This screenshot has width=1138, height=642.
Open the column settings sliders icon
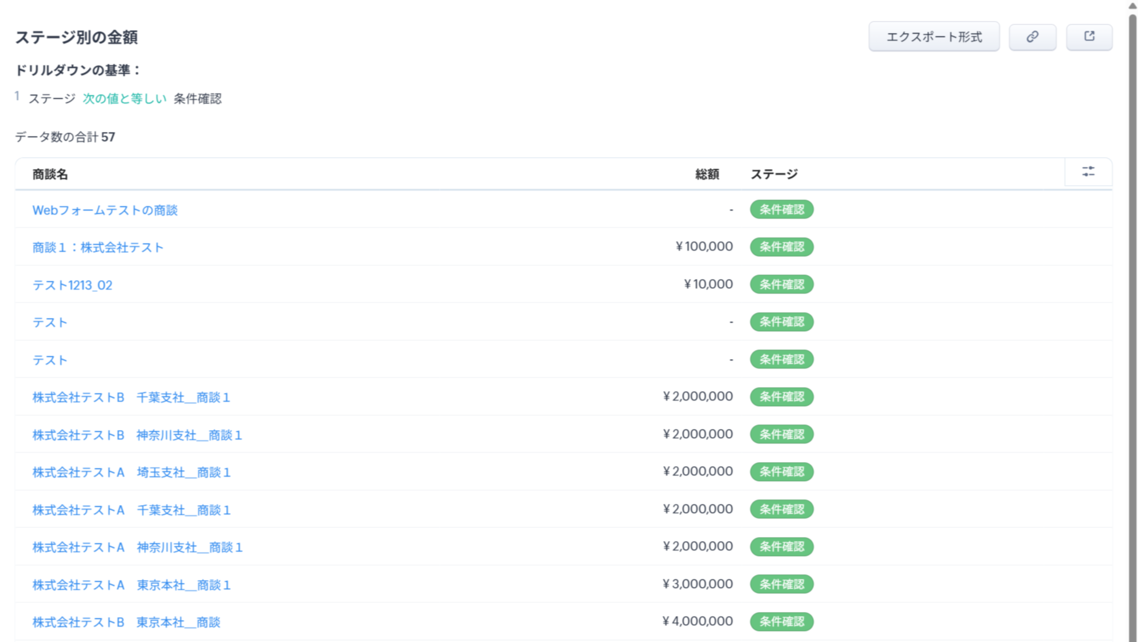1088,172
